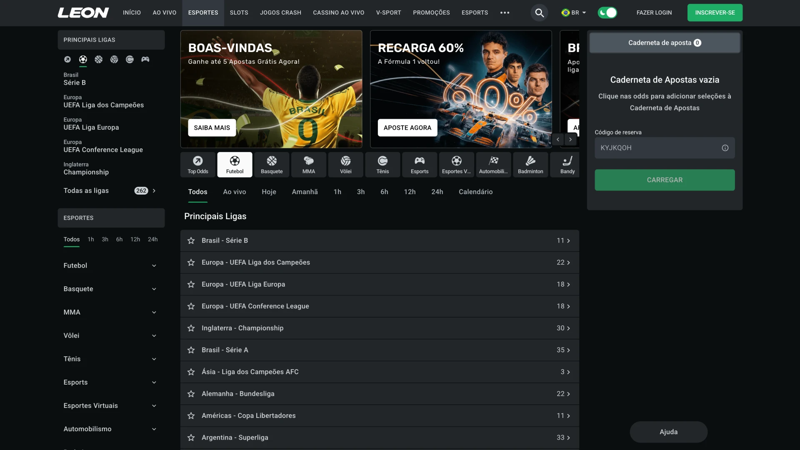800x450 pixels.
Task: Open the Ajuda help button
Action: coord(669,432)
